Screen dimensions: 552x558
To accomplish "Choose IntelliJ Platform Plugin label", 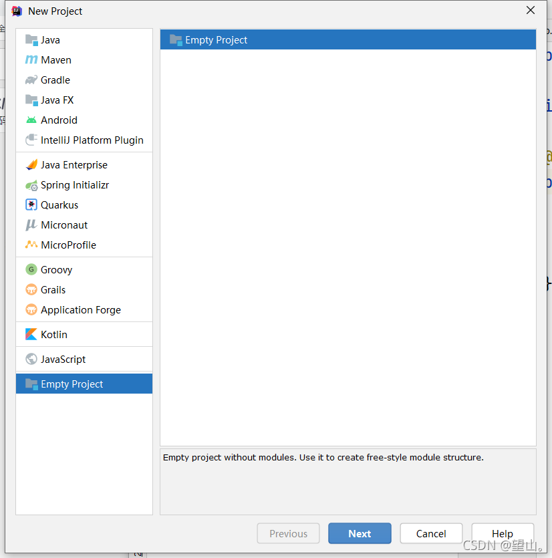I will 92,140.
